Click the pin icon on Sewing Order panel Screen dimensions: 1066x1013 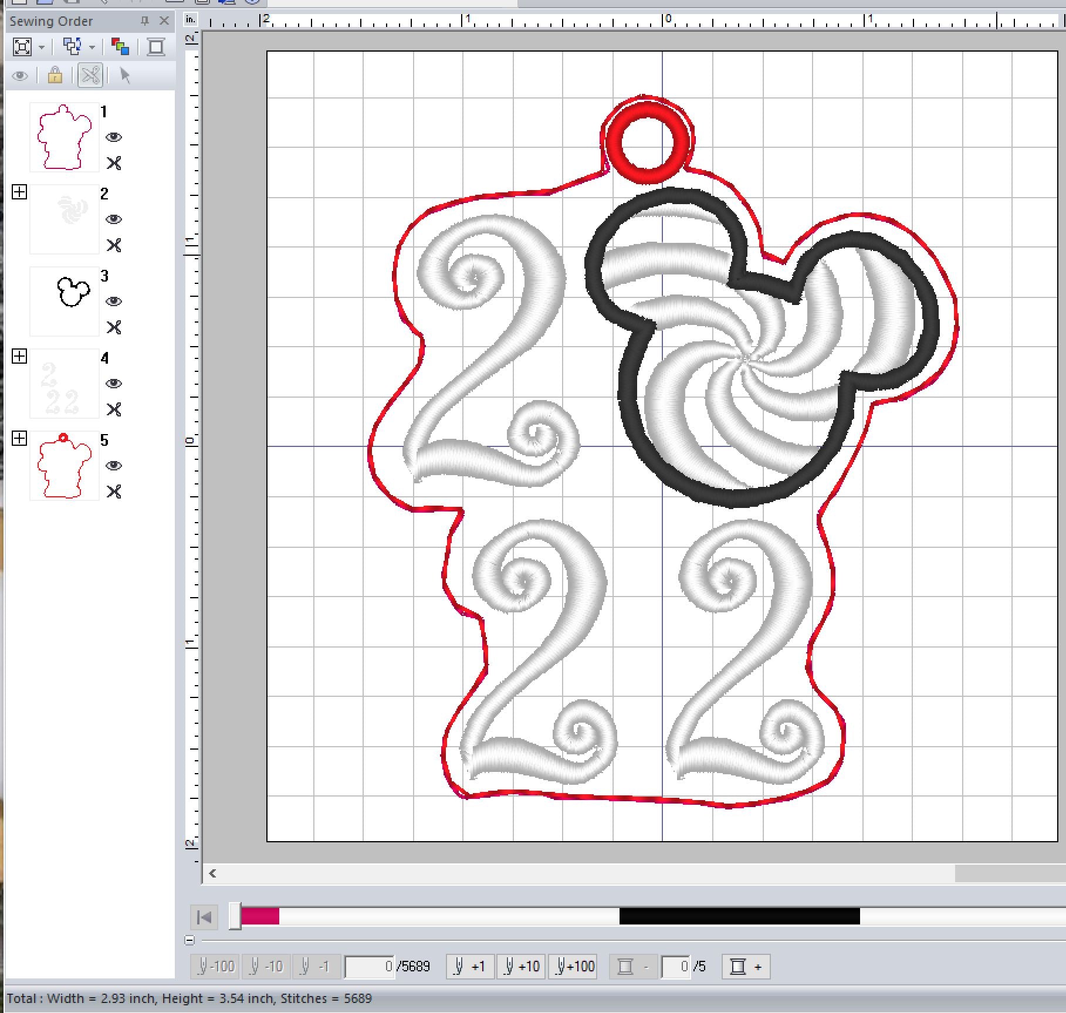coord(145,21)
